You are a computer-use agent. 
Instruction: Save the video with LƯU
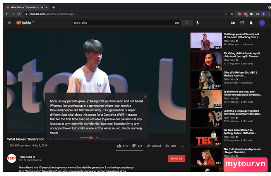click(171, 146)
